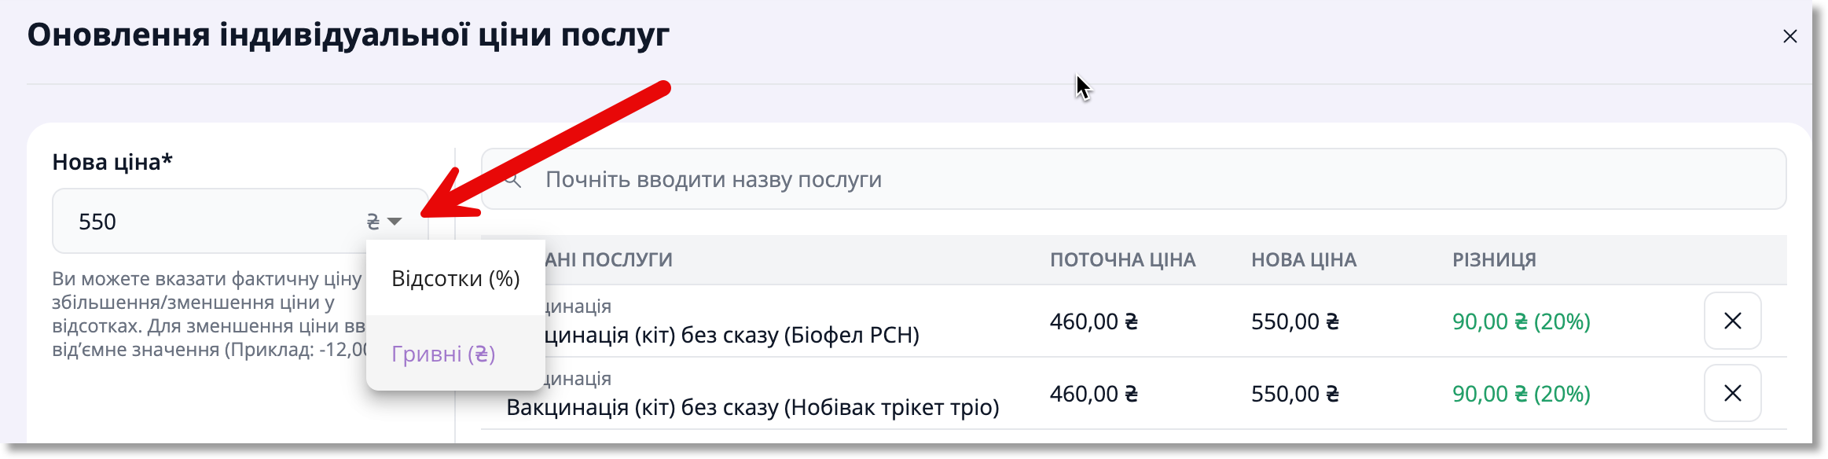Click the ПОТОЧНА ЦІНА column header
The height and width of the screenshot is (459, 1828).
[x=1122, y=260]
